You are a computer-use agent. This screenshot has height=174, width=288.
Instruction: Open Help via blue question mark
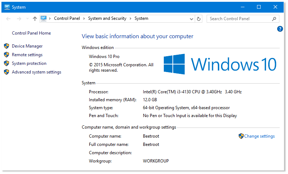[x=280, y=29]
